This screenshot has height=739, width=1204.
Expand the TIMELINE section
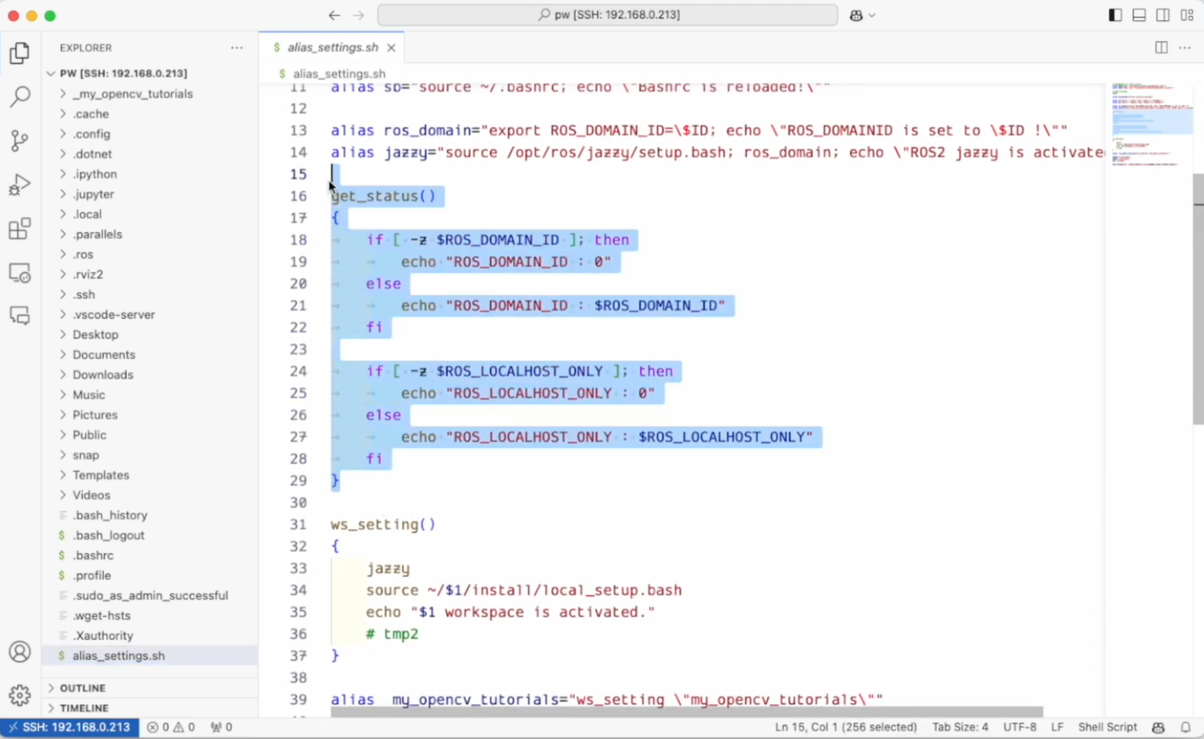84,708
